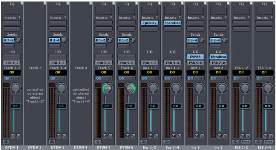Click the top-corner triangle on the DTDM 4 strip
This screenshot has width=276, height=150.
pyautogui.click(x=91, y=3)
